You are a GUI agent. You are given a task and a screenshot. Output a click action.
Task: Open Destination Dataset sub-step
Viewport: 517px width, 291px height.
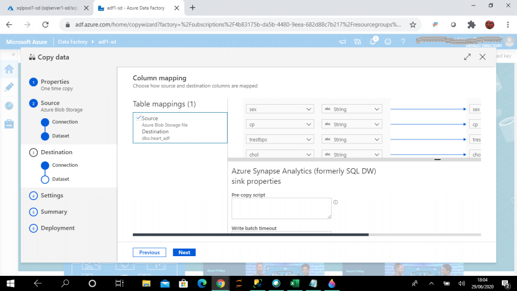[x=61, y=179]
